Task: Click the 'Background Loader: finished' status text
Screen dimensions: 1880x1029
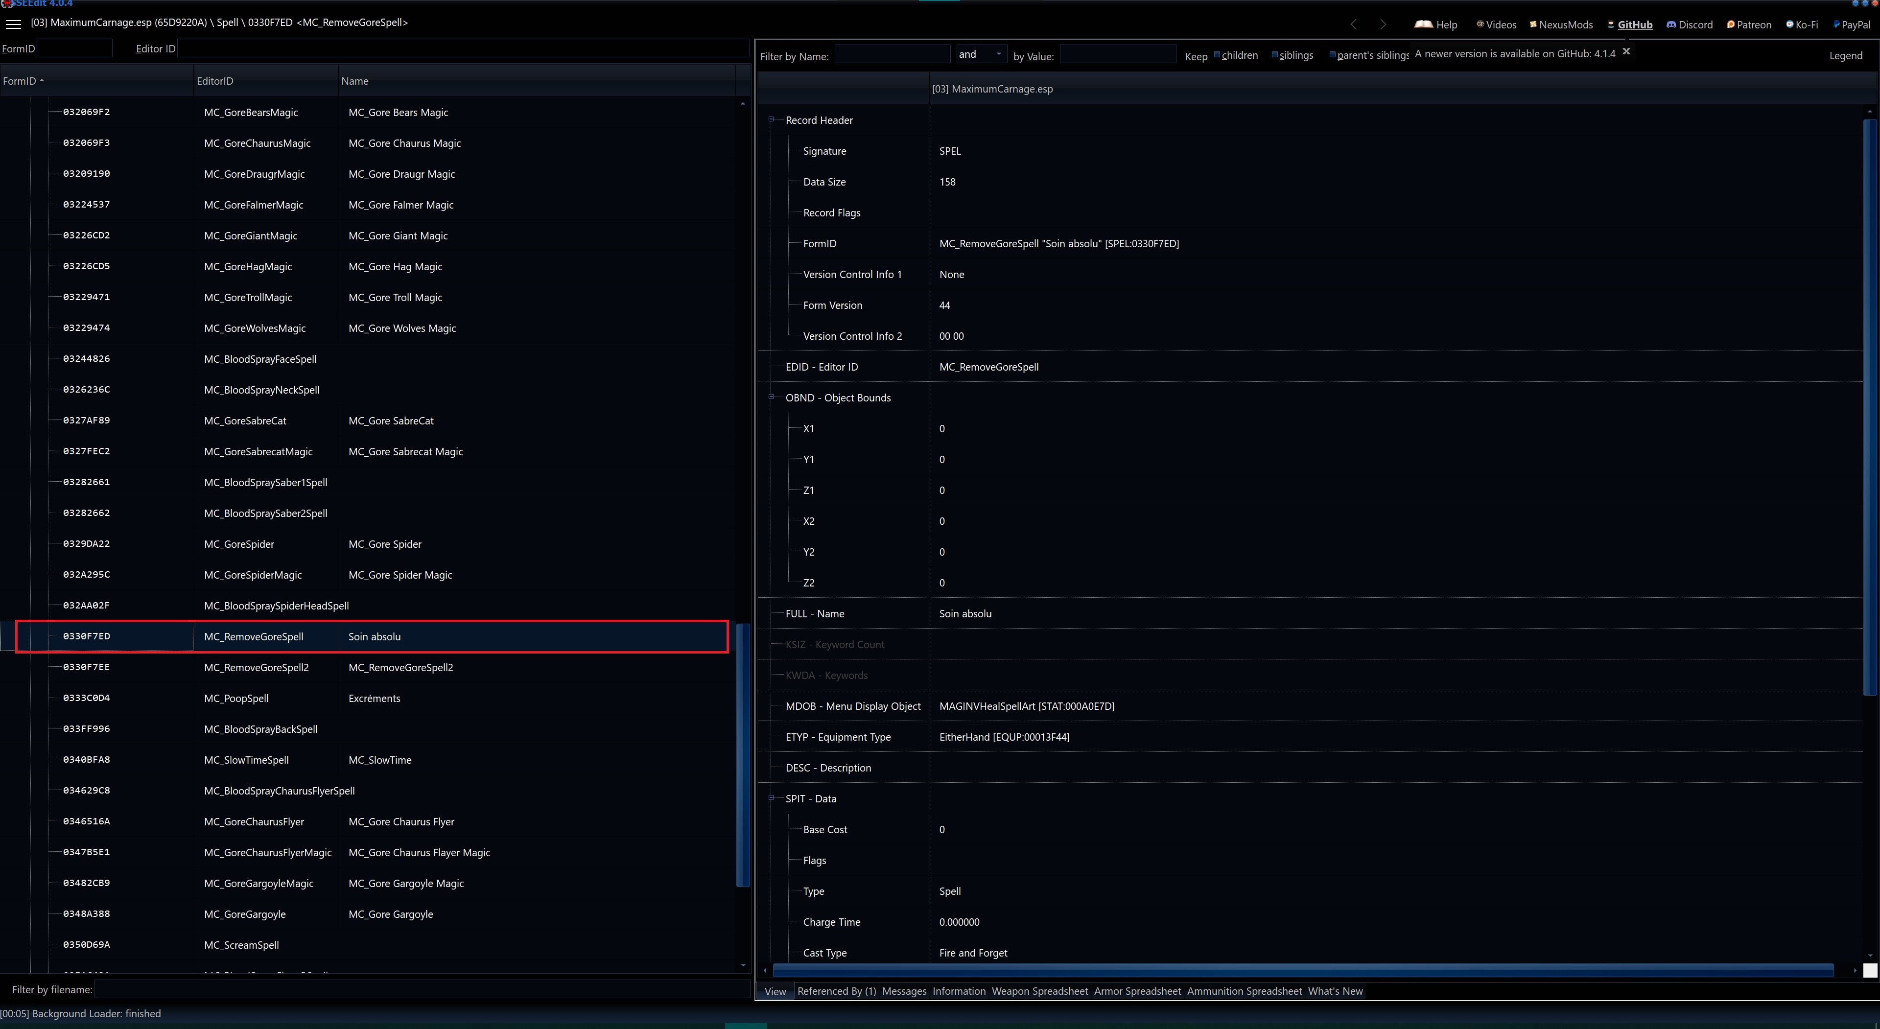Action: [x=96, y=1014]
